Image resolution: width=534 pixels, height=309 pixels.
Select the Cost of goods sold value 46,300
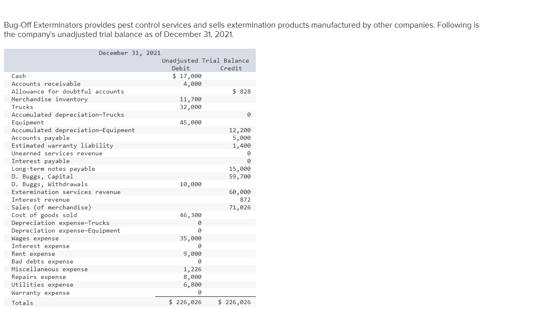click(191, 215)
